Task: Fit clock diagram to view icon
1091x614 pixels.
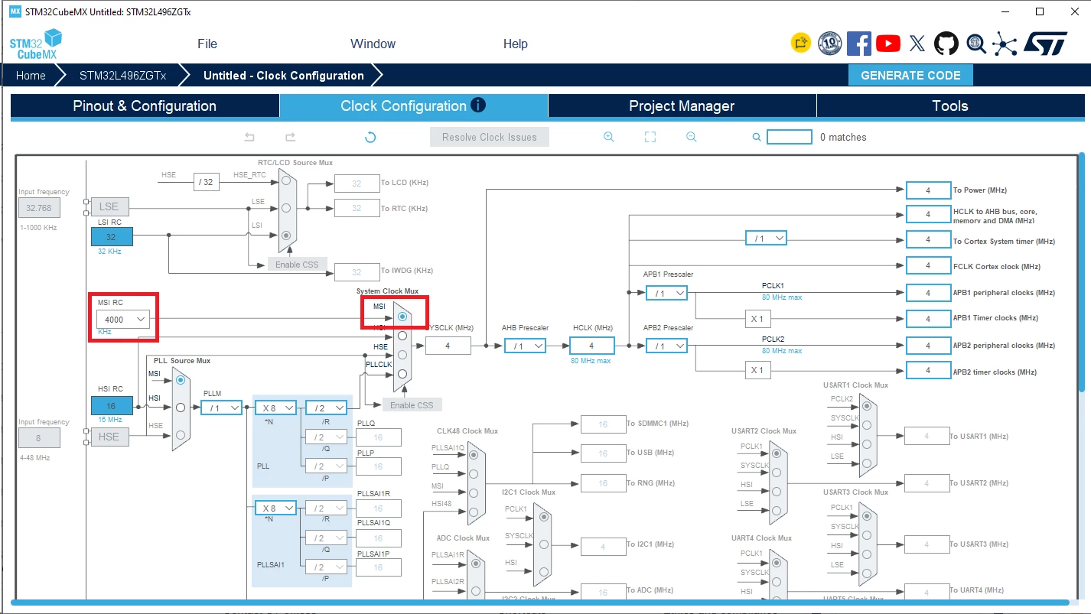Action: pos(650,137)
